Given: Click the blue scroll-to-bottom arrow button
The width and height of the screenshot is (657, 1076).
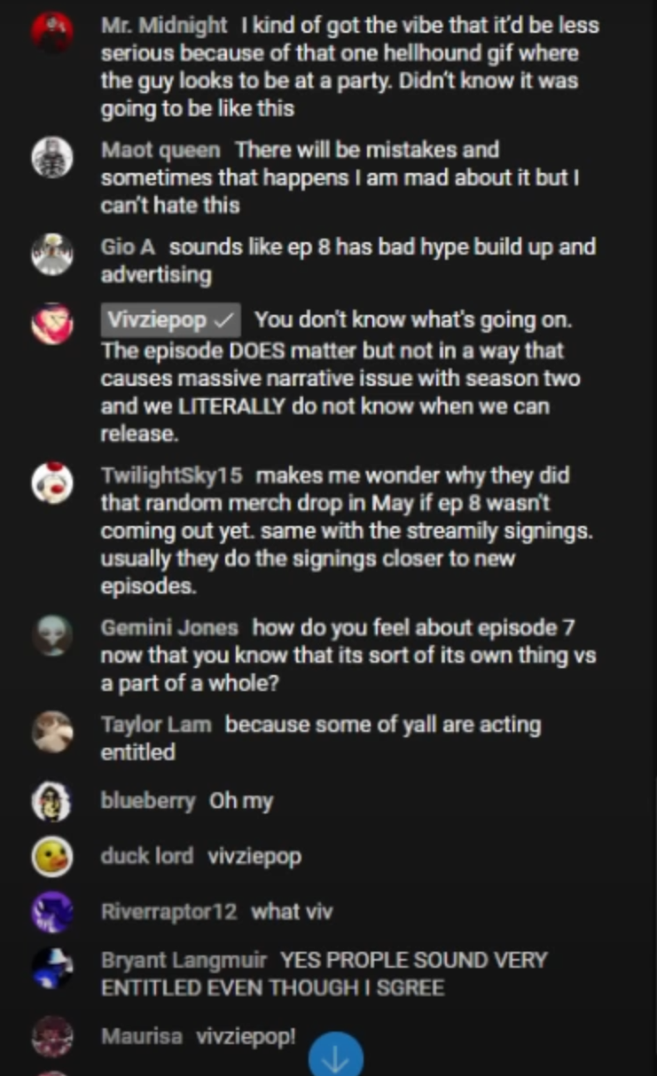Looking at the screenshot, I should [336, 1057].
